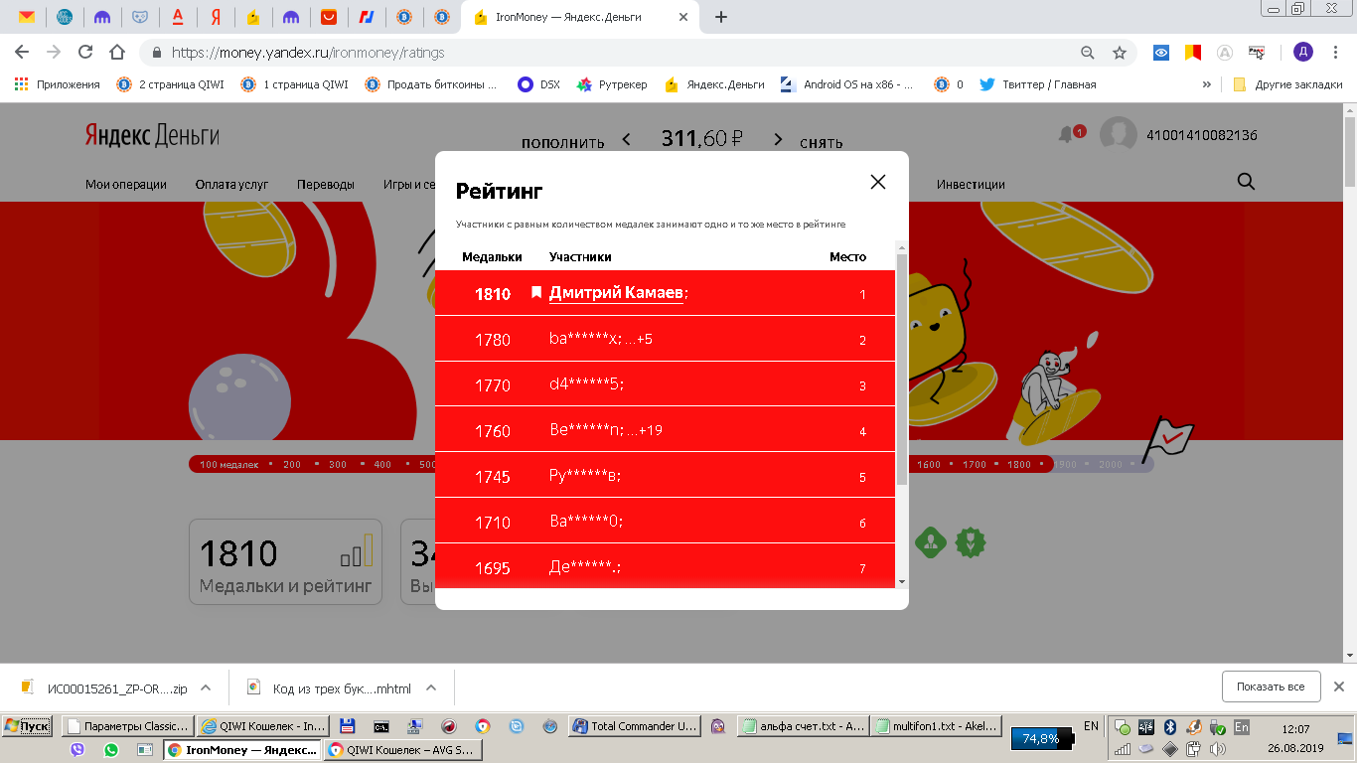Open the Инвестиции menu item

point(971,184)
